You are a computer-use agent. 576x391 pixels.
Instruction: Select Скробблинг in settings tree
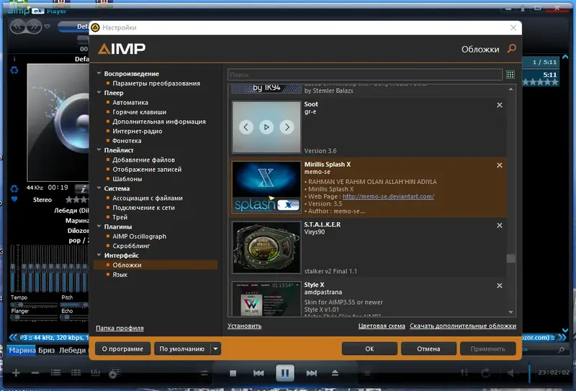coord(131,246)
